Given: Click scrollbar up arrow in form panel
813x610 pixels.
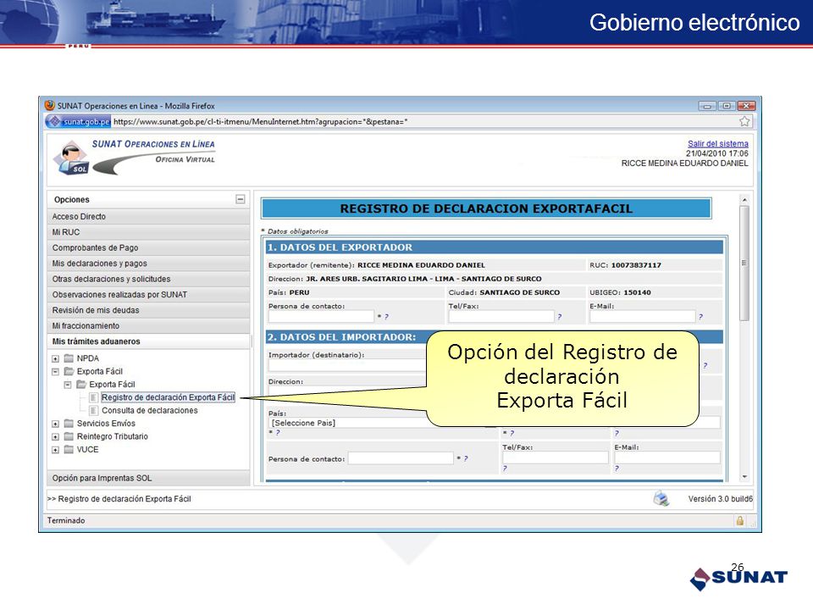Looking at the screenshot, I should coord(744,200).
